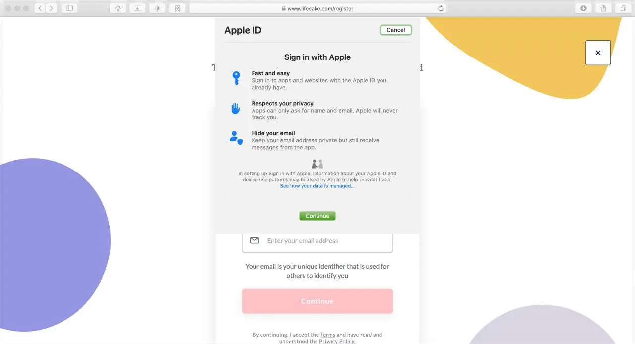Screen dimensions: 635x344
Task: Click the bookmark extension icon in toolbar
Action: (x=177, y=8)
